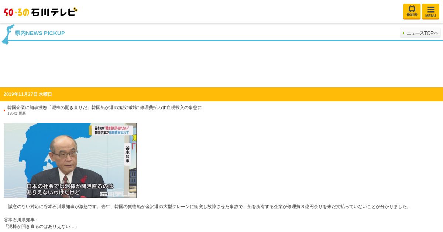The height and width of the screenshot is (232, 443).
Task: Click the quote 泥棒が開き直るのはありえない
Action: click(x=41, y=226)
